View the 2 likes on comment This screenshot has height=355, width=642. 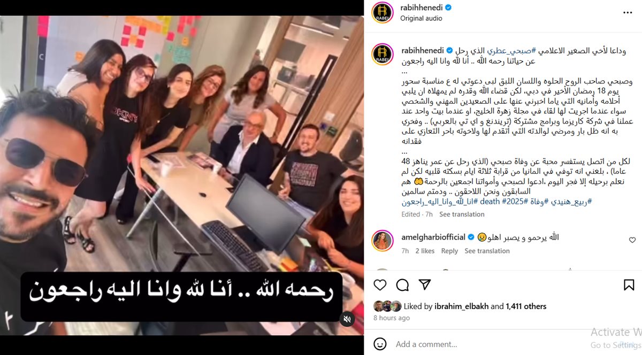coord(425,251)
